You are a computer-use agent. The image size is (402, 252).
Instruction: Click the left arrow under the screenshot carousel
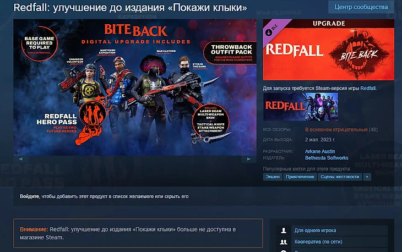point(21,159)
